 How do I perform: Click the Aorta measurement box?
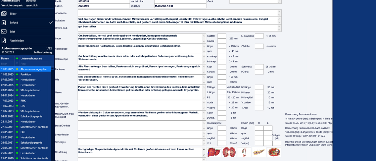point(222,103)
